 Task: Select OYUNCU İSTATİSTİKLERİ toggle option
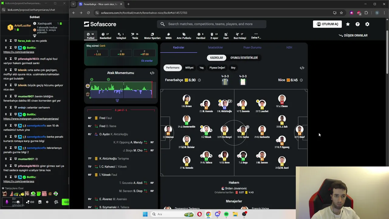(x=244, y=58)
